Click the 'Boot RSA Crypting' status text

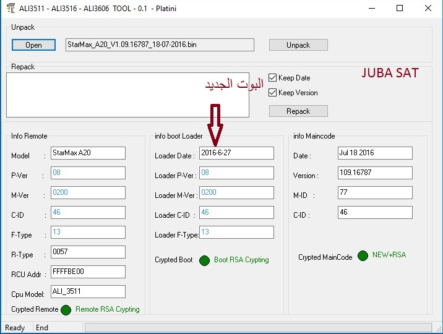pyautogui.click(x=241, y=260)
